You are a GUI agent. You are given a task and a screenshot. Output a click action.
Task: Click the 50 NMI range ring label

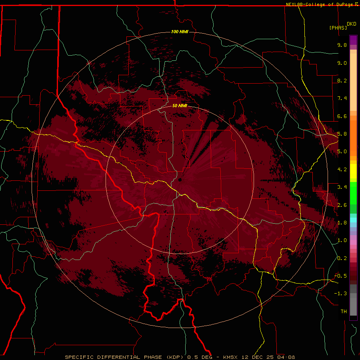coord(180,106)
